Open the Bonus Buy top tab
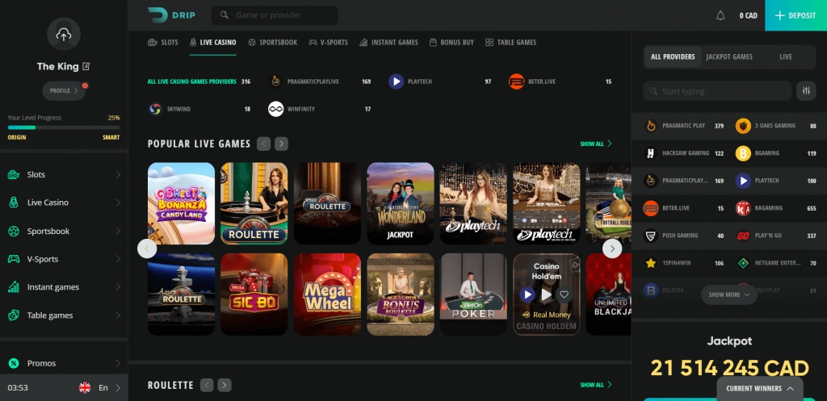This screenshot has width=827, height=401. coord(451,42)
